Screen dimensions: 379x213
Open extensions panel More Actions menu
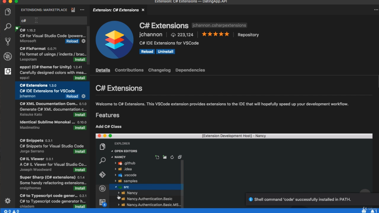(82, 10)
